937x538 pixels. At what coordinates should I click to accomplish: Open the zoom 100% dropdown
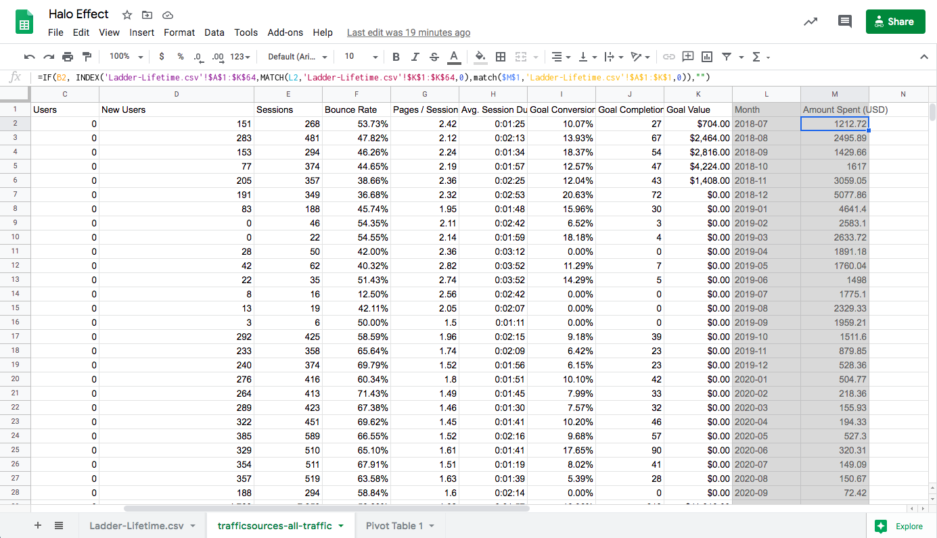tap(127, 57)
